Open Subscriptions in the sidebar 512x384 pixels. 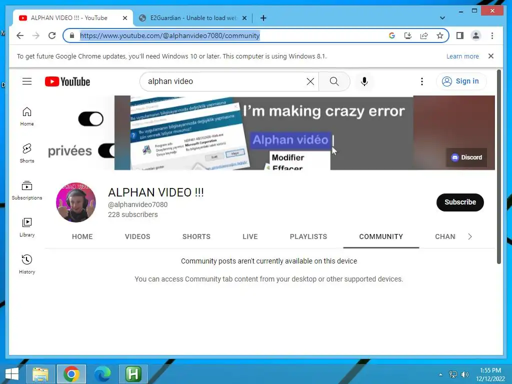27,190
